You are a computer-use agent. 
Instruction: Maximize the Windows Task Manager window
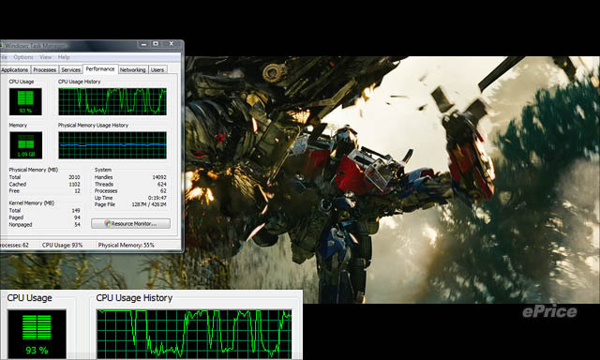pyautogui.click(x=156, y=44)
